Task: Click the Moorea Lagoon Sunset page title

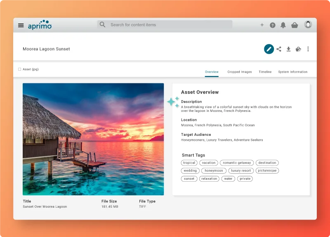Action: coord(46,49)
